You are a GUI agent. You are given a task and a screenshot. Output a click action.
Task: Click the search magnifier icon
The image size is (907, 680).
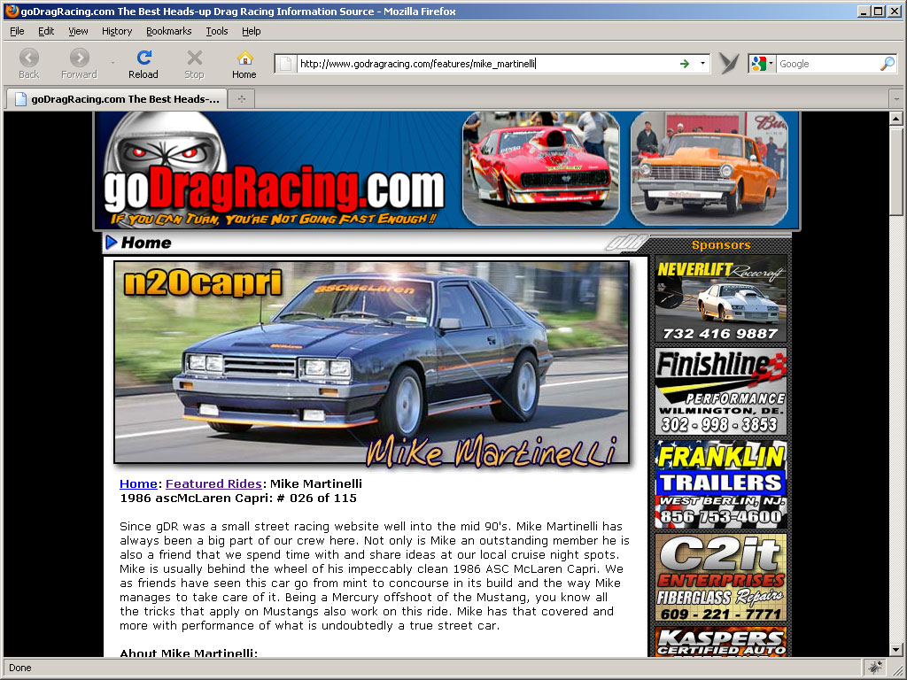click(x=887, y=64)
